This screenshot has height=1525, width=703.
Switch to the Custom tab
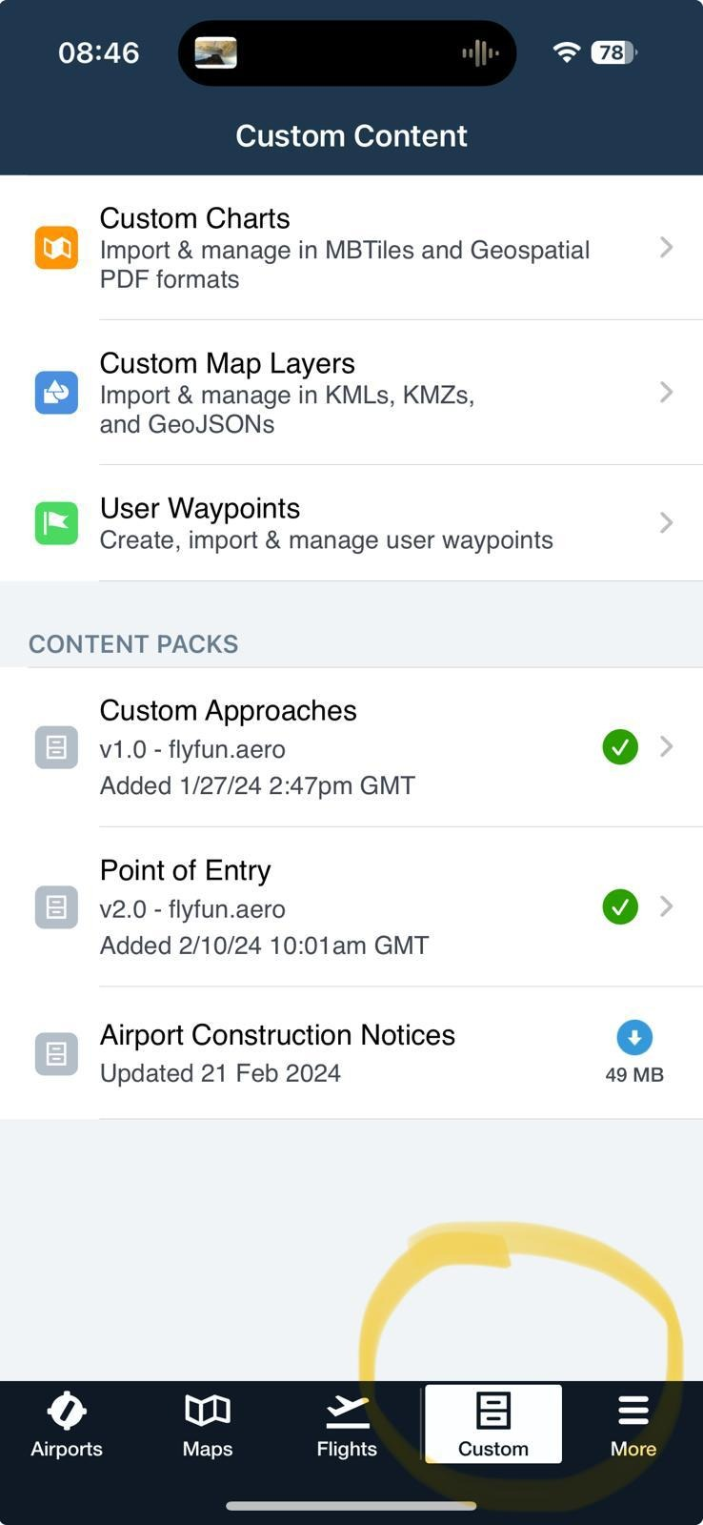tap(492, 1424)
